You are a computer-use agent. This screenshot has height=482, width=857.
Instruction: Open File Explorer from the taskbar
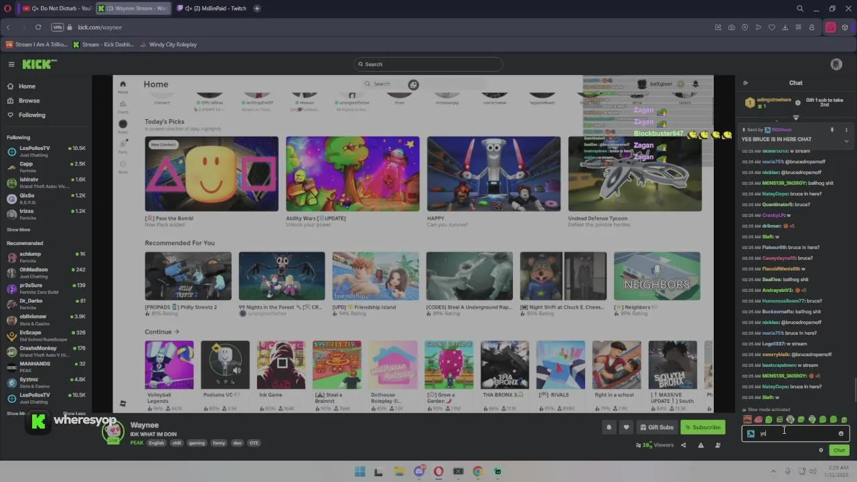tap(399, 471)
